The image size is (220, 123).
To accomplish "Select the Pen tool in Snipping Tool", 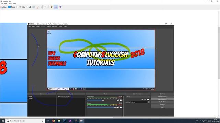I will click(45, 7).
